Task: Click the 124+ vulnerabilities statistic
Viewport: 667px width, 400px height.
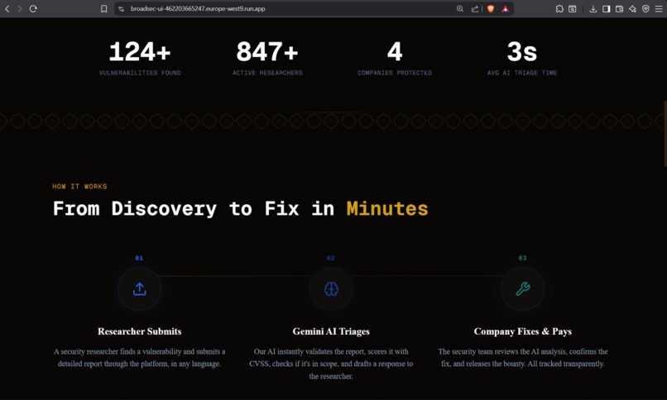Action: click(140, 52)
